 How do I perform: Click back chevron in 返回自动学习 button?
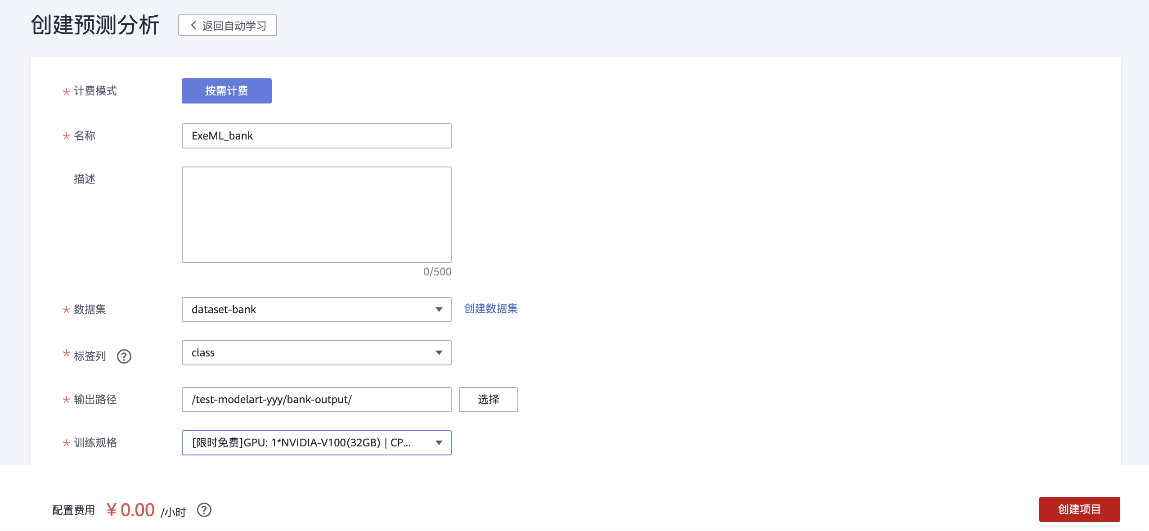(193, 25)
